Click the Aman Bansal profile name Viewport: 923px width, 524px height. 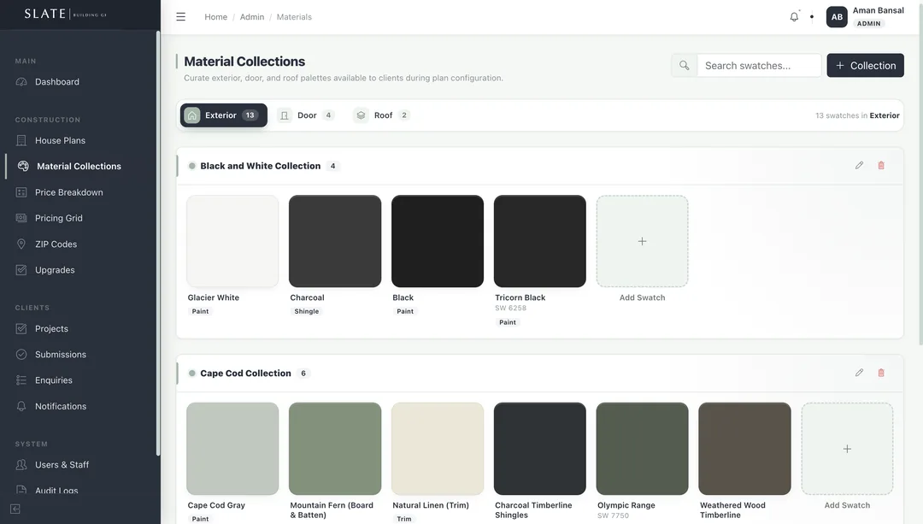879,10
